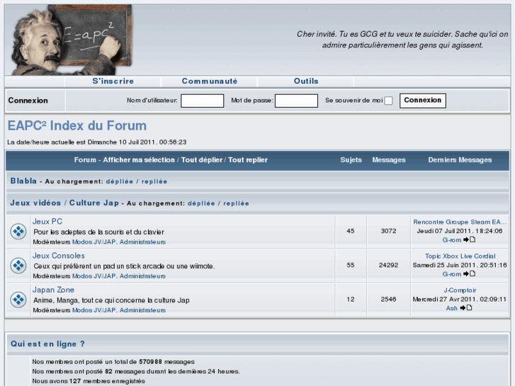The image size is (515, 386).
Task: Click the Jeux Consoles forum status icon
Action: point(18,266)
